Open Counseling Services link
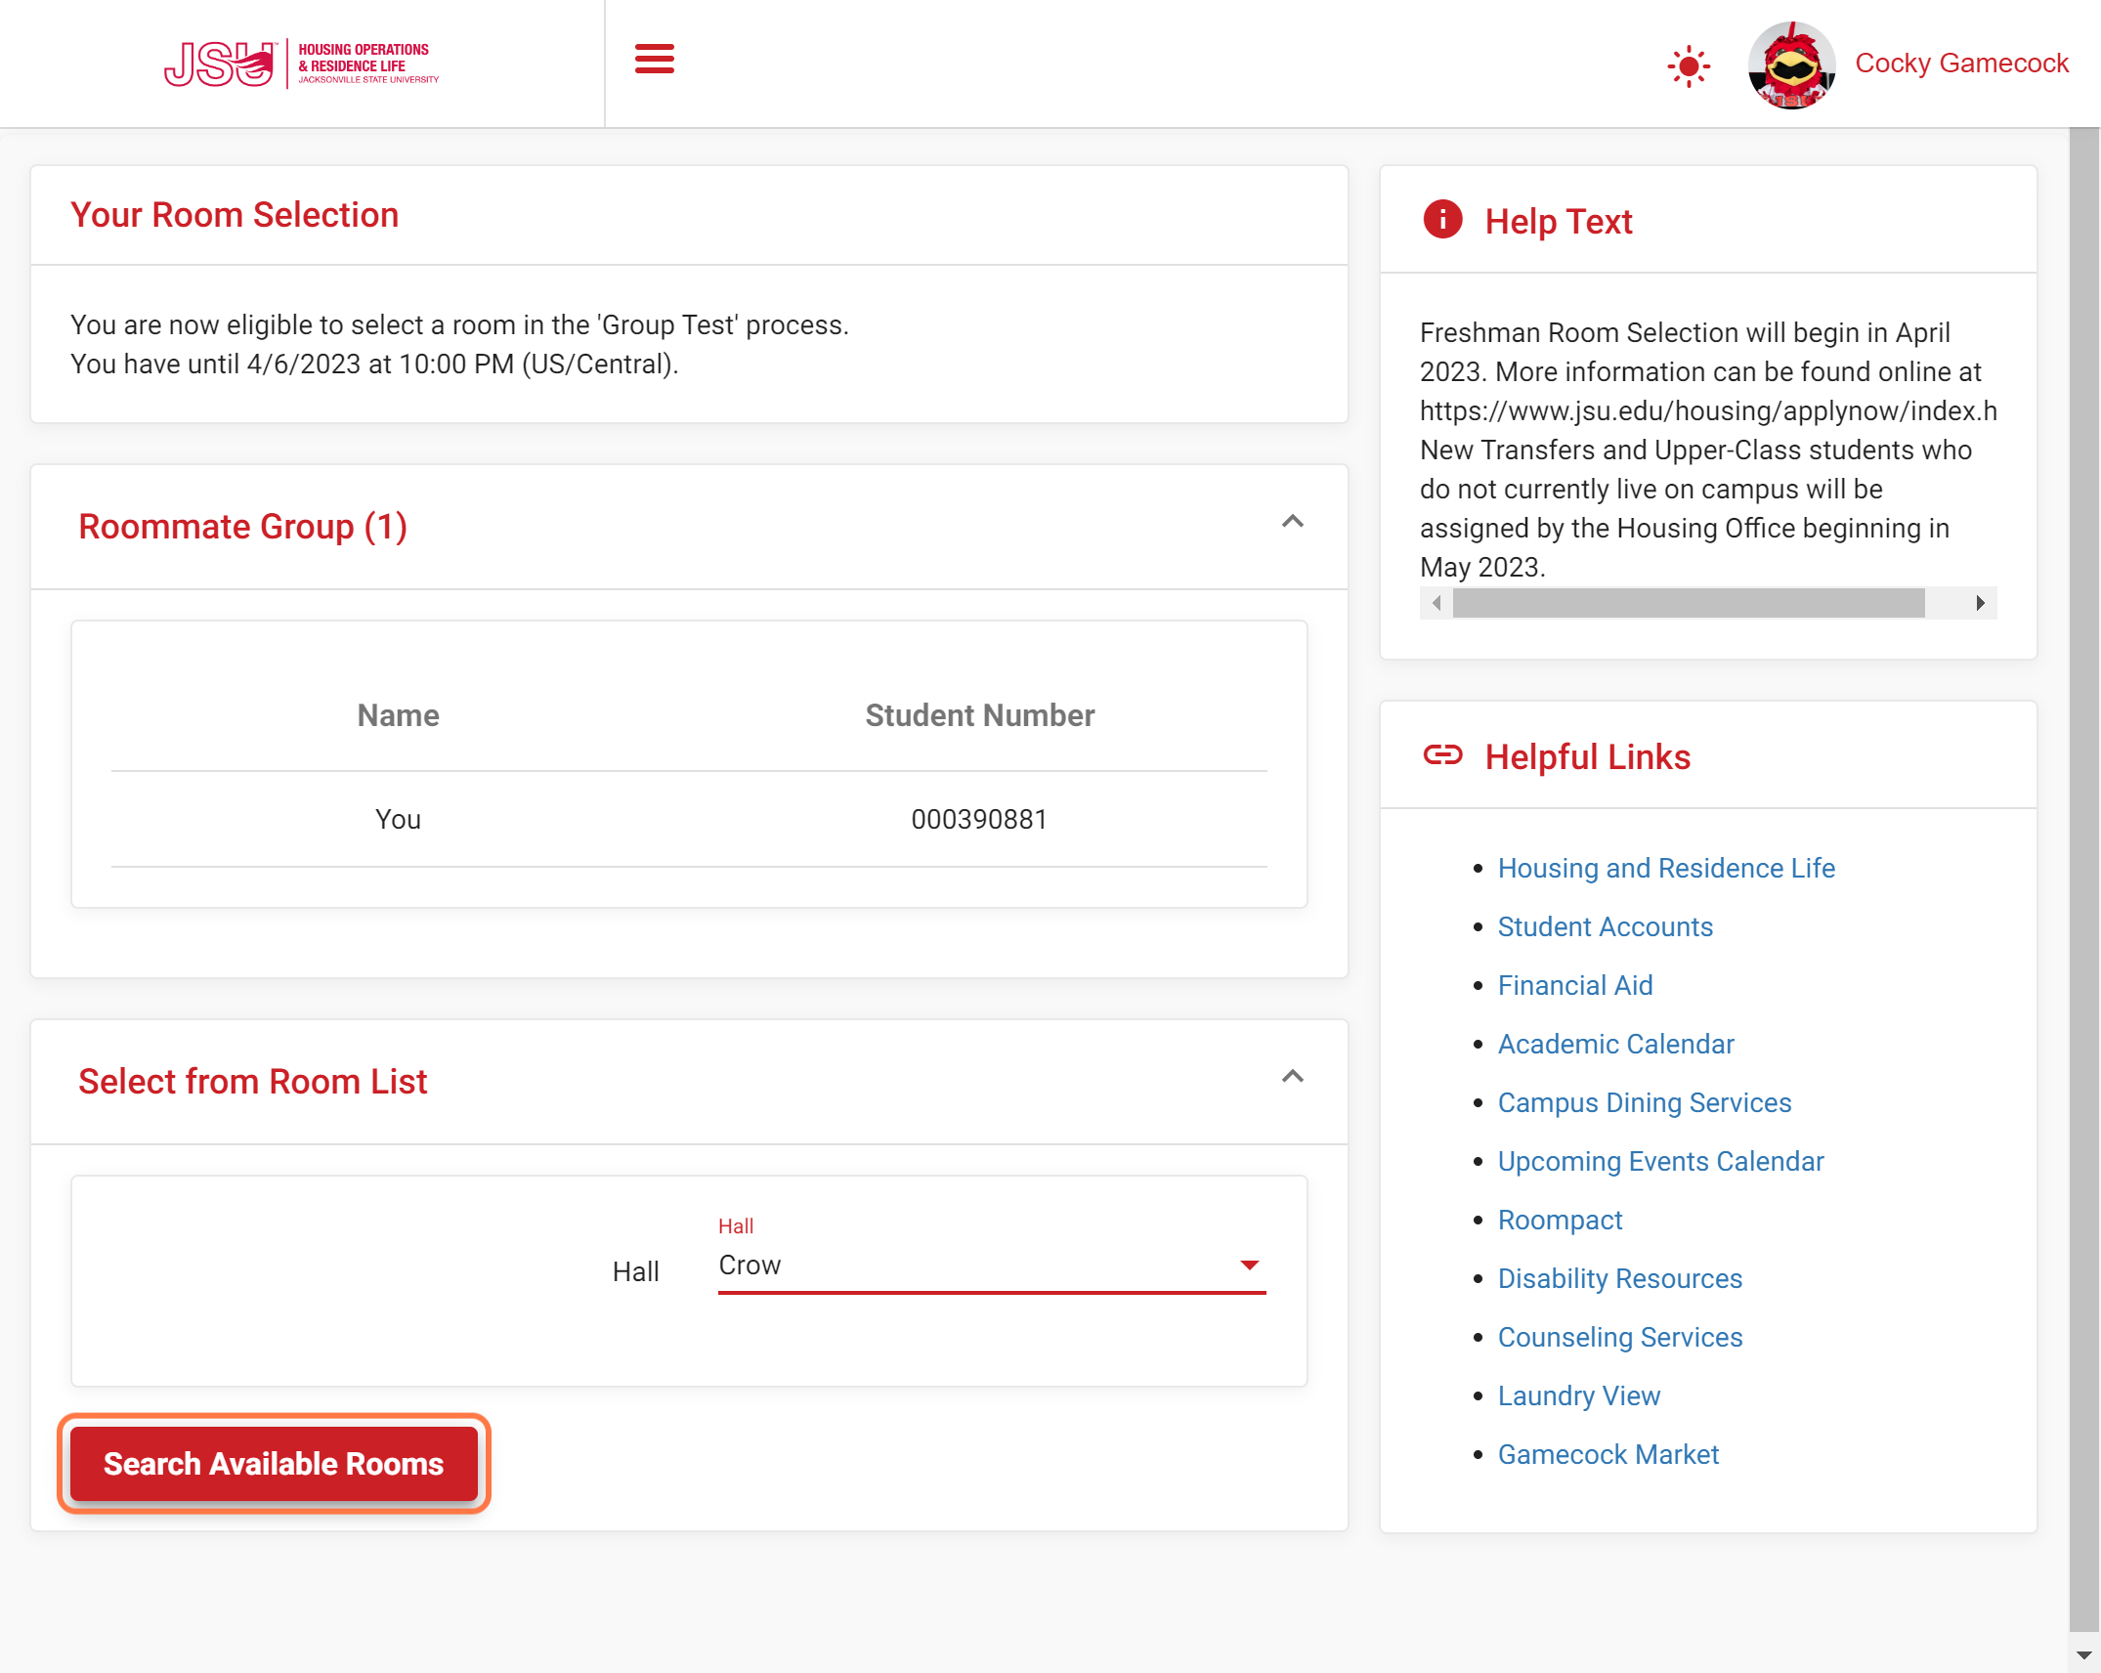The height and width of the screenshot is (1673, 2101). (1620, 1337)
